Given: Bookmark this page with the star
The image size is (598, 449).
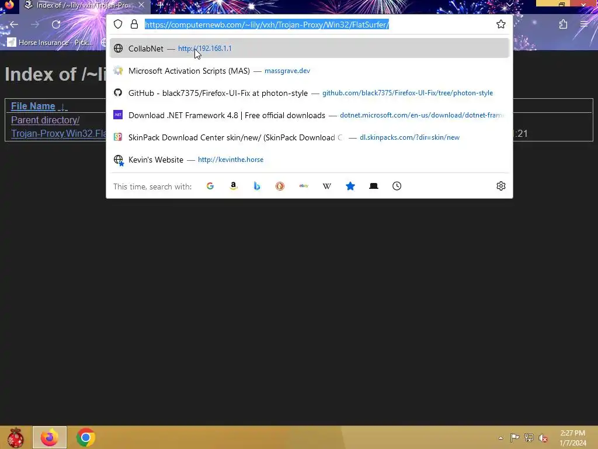Looking at the screenshot, I should (500, 24).
